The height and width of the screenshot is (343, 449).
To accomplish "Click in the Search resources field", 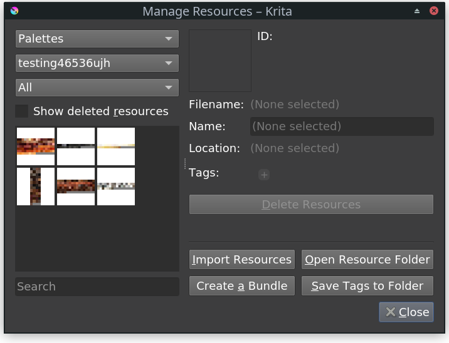I will click(97, 287).
